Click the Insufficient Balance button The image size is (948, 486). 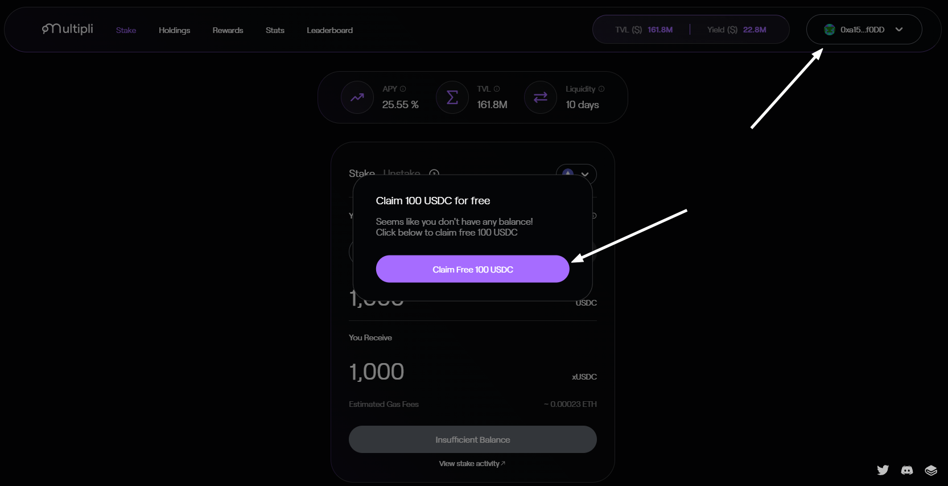472,439
